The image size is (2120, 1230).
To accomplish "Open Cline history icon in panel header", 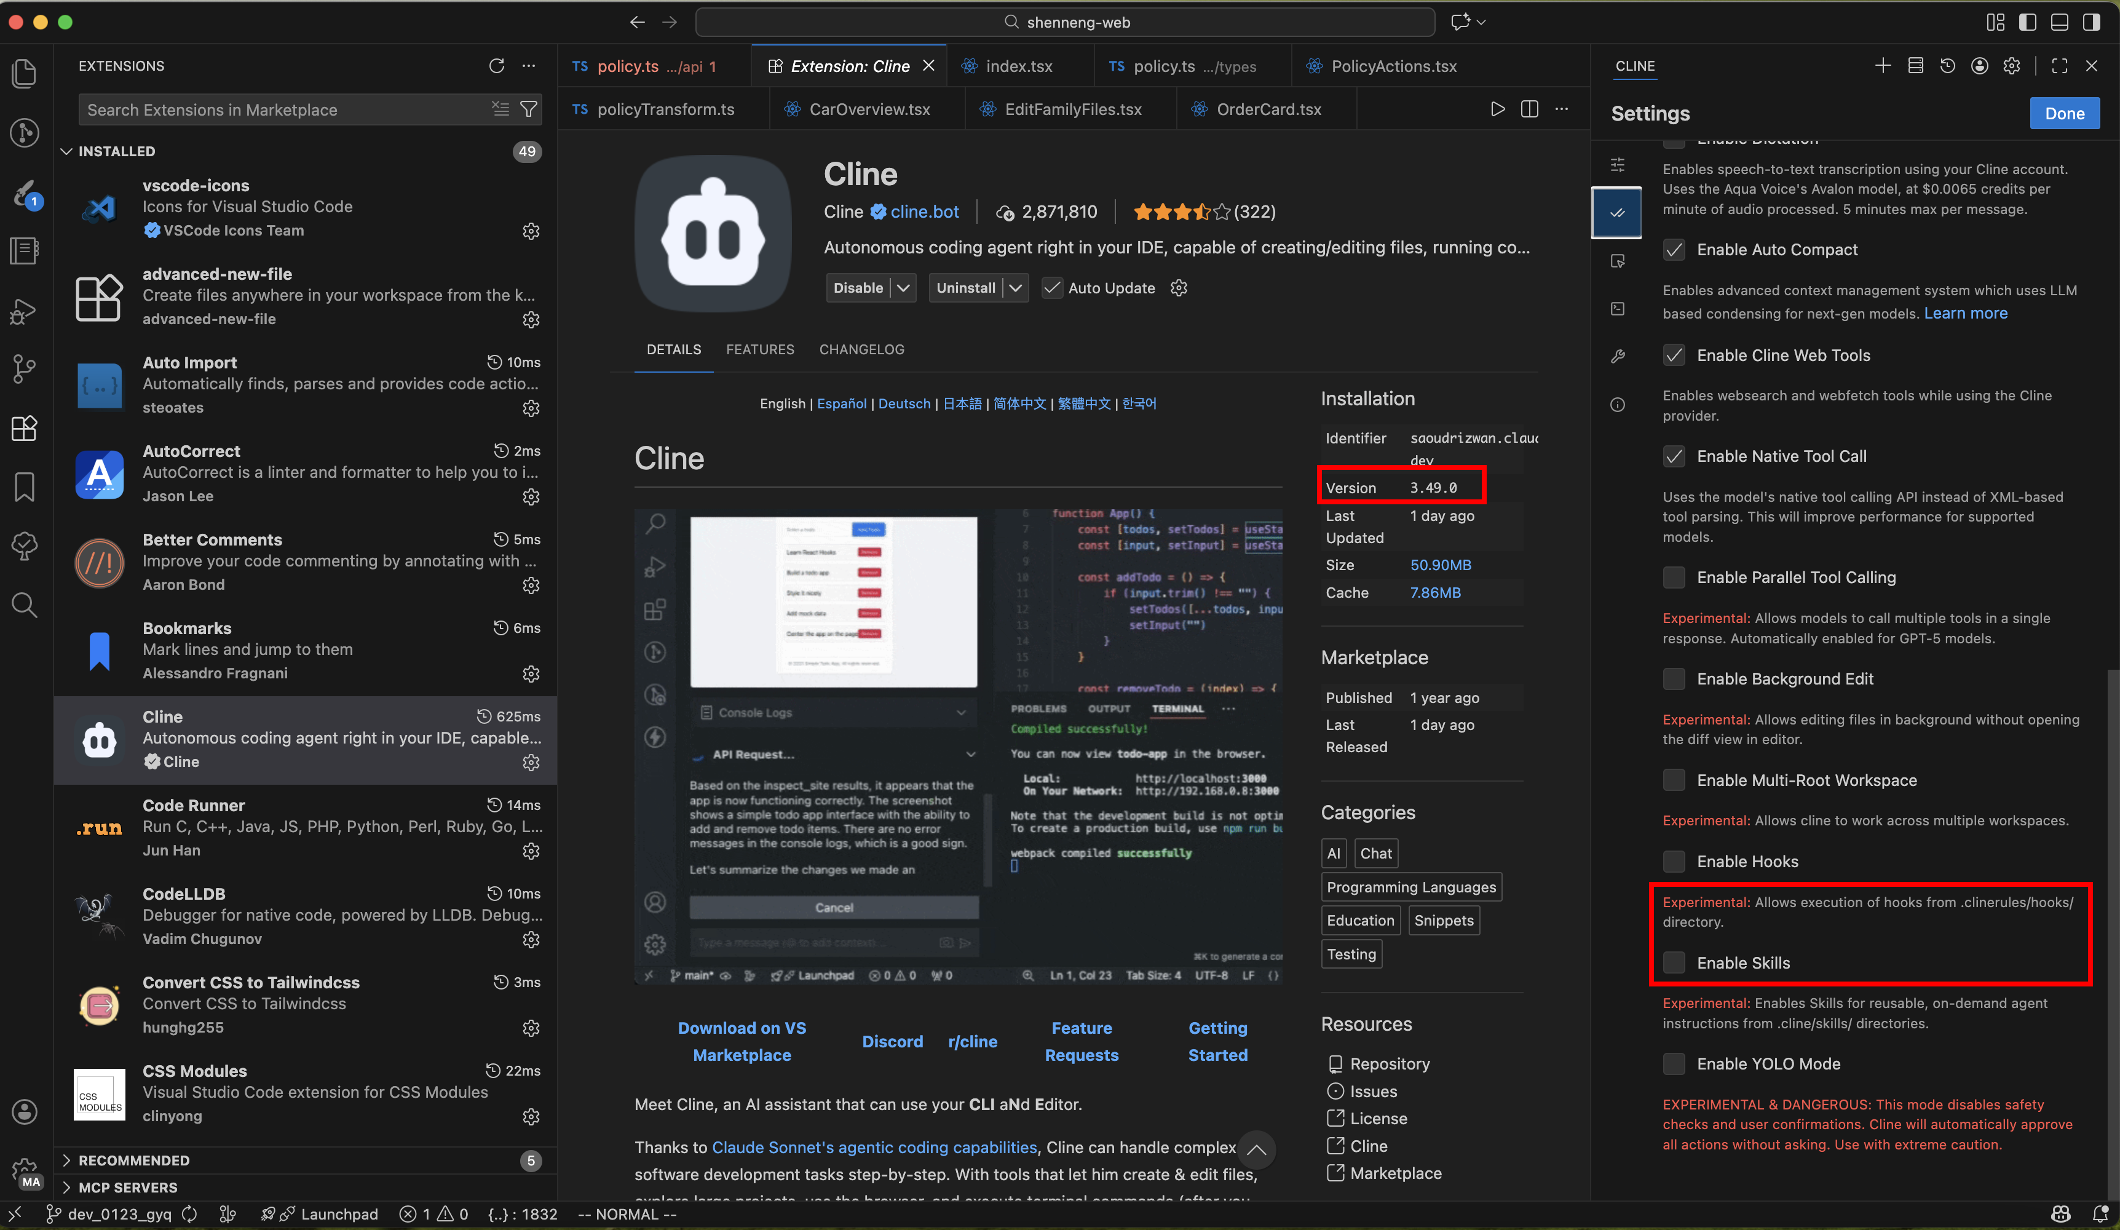I will 1947,66.
